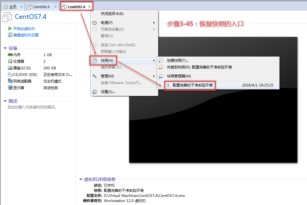Click the large CentOS7.4 virtual machine icon

(x=7, y=17)
